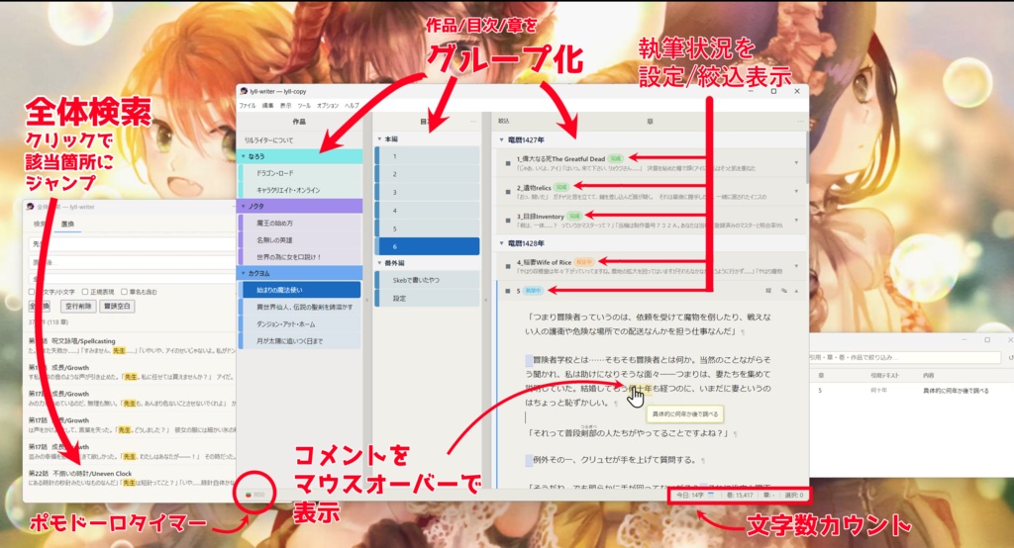
Task: Click the square handle icon of chapter 5
Action: coord(508,291)
